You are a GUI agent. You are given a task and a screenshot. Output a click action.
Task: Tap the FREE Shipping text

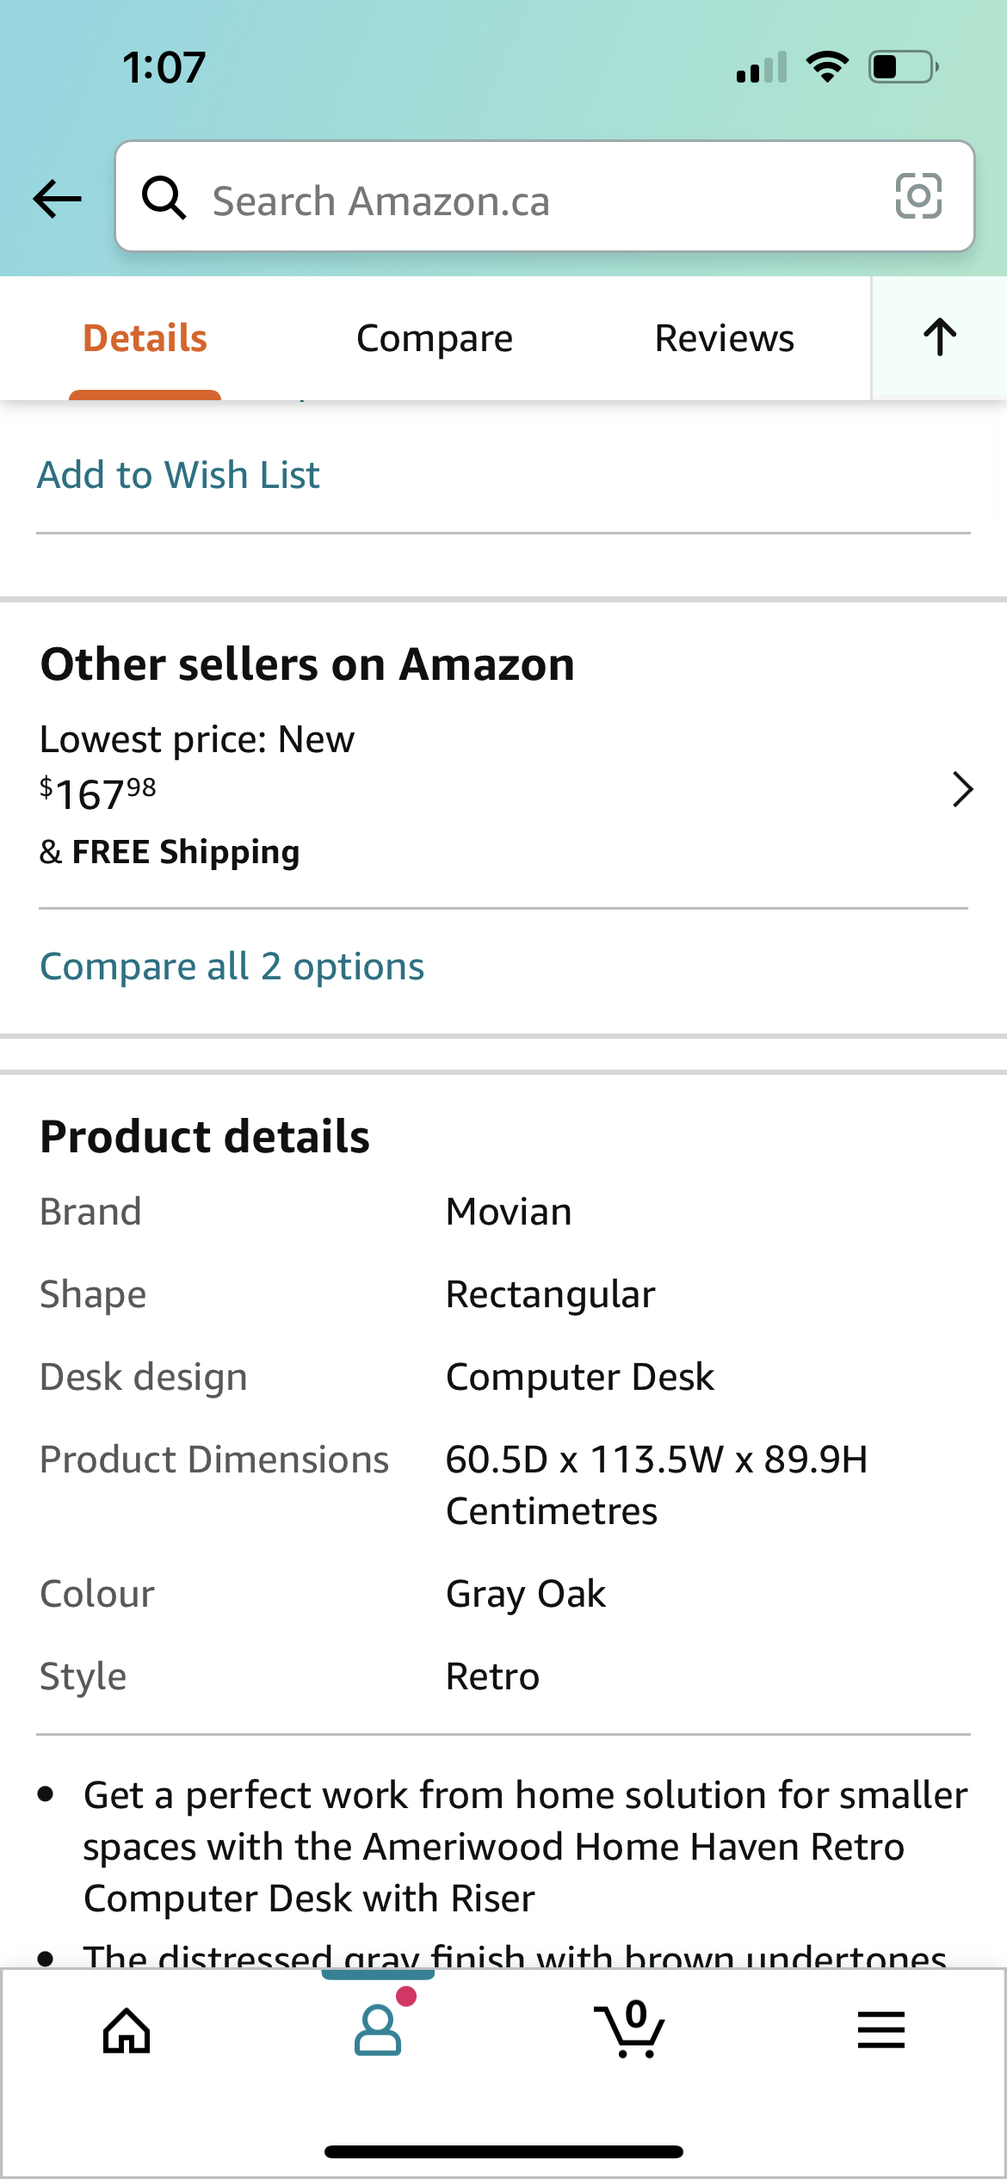(x=185, y=852)
